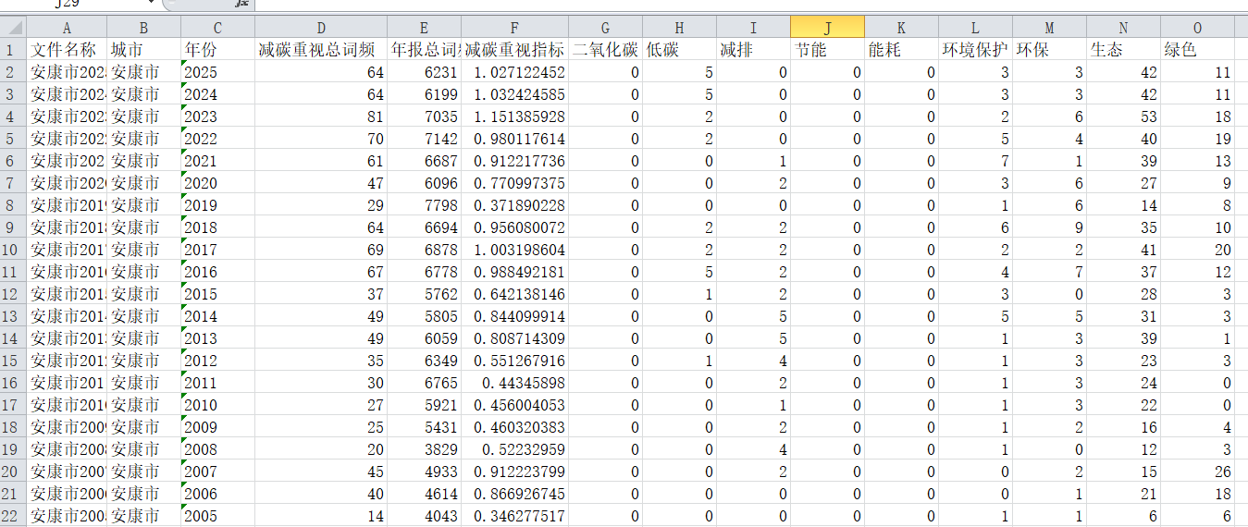
Task: Click 绿色 value 26 in row 20
Action: [1197, 472]
